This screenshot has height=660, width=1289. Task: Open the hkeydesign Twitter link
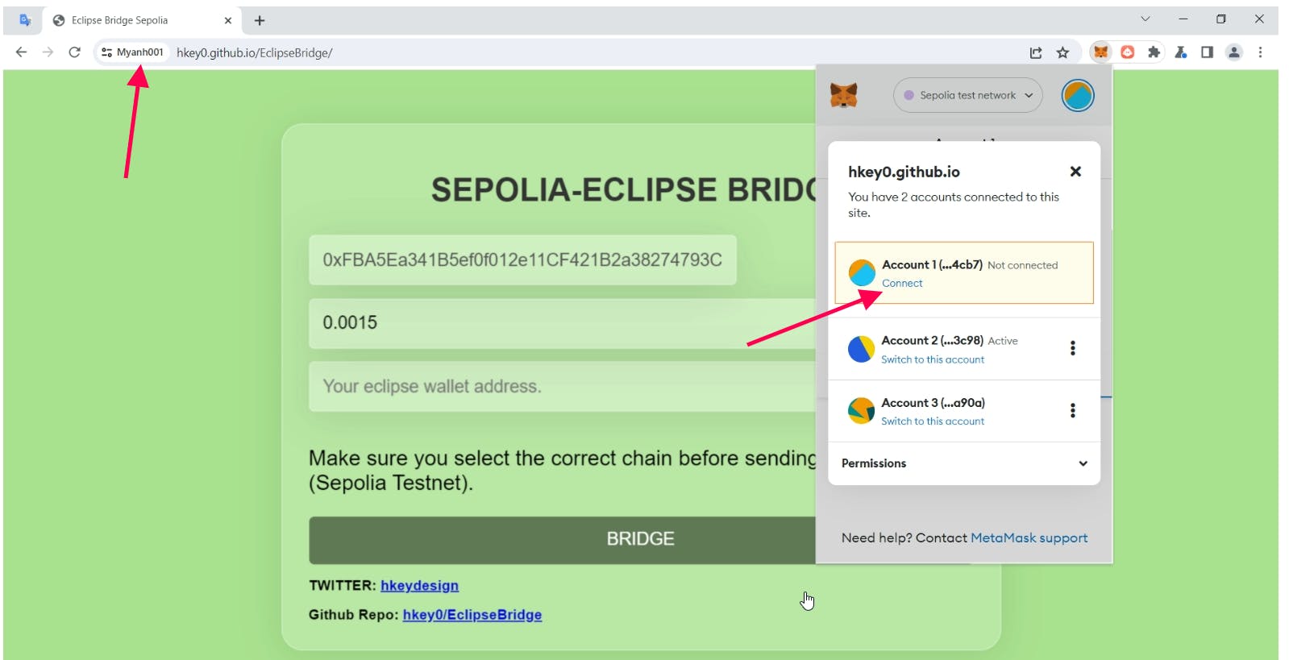(419, 586)
